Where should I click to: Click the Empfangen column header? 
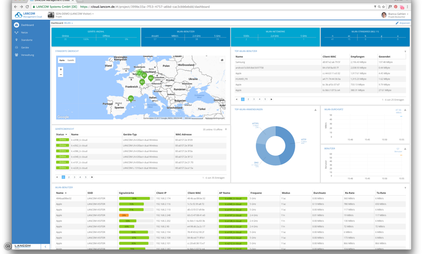pyautogui.click(x=357, y=56)
